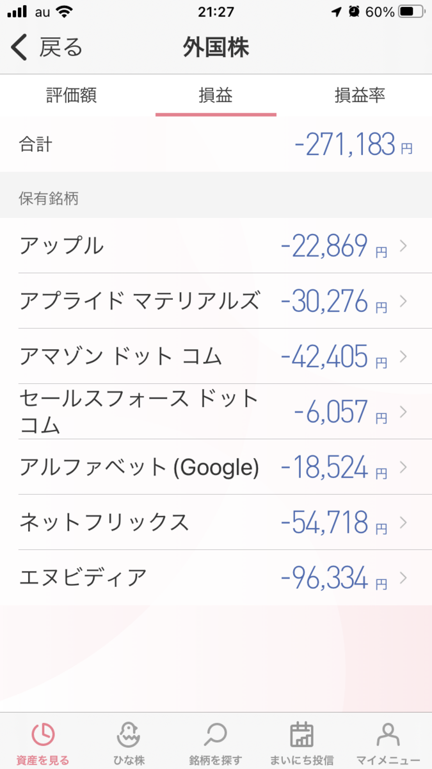The image size is (432, 769).
Task: Expand the ネットフリックス row chevron
Action: (403, 522)
